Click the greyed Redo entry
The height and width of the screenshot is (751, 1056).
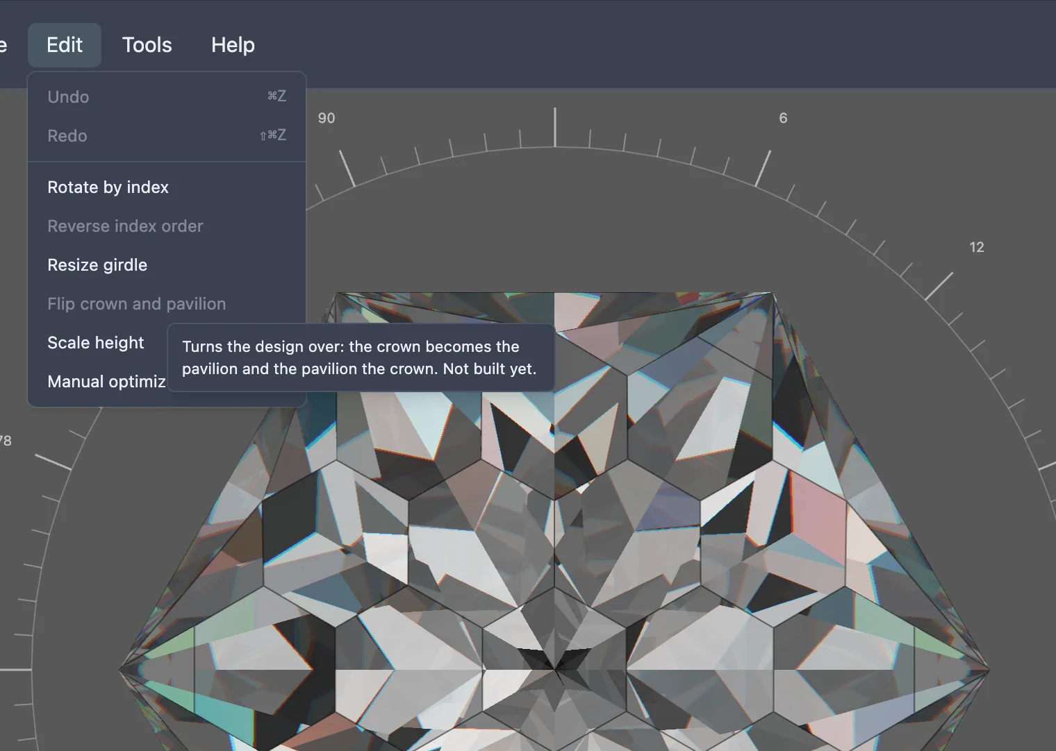pos(167,136)
